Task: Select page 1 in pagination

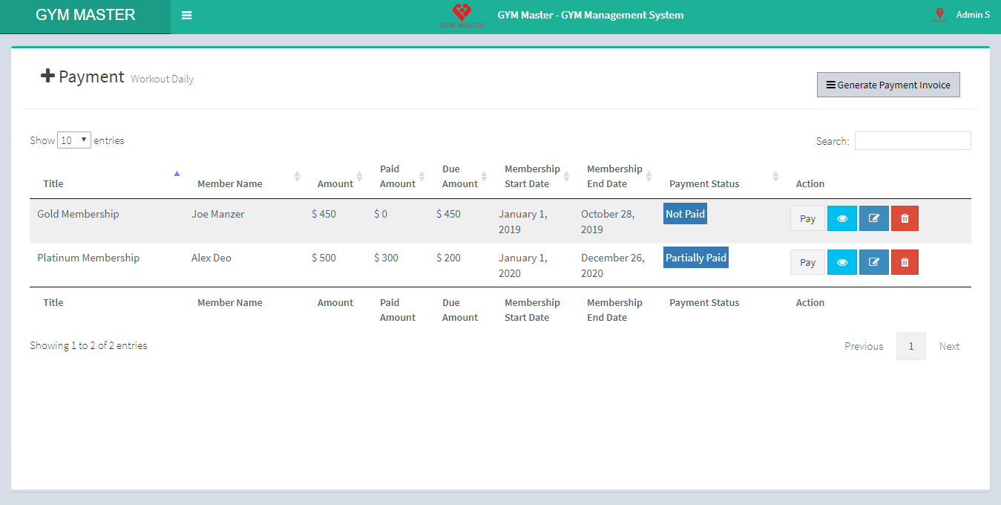Action: [x=910, y=346]
